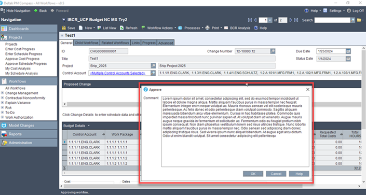This screenshot has height=195, width=366.
Task: Open the Reports navigation section
Action: 29,134
